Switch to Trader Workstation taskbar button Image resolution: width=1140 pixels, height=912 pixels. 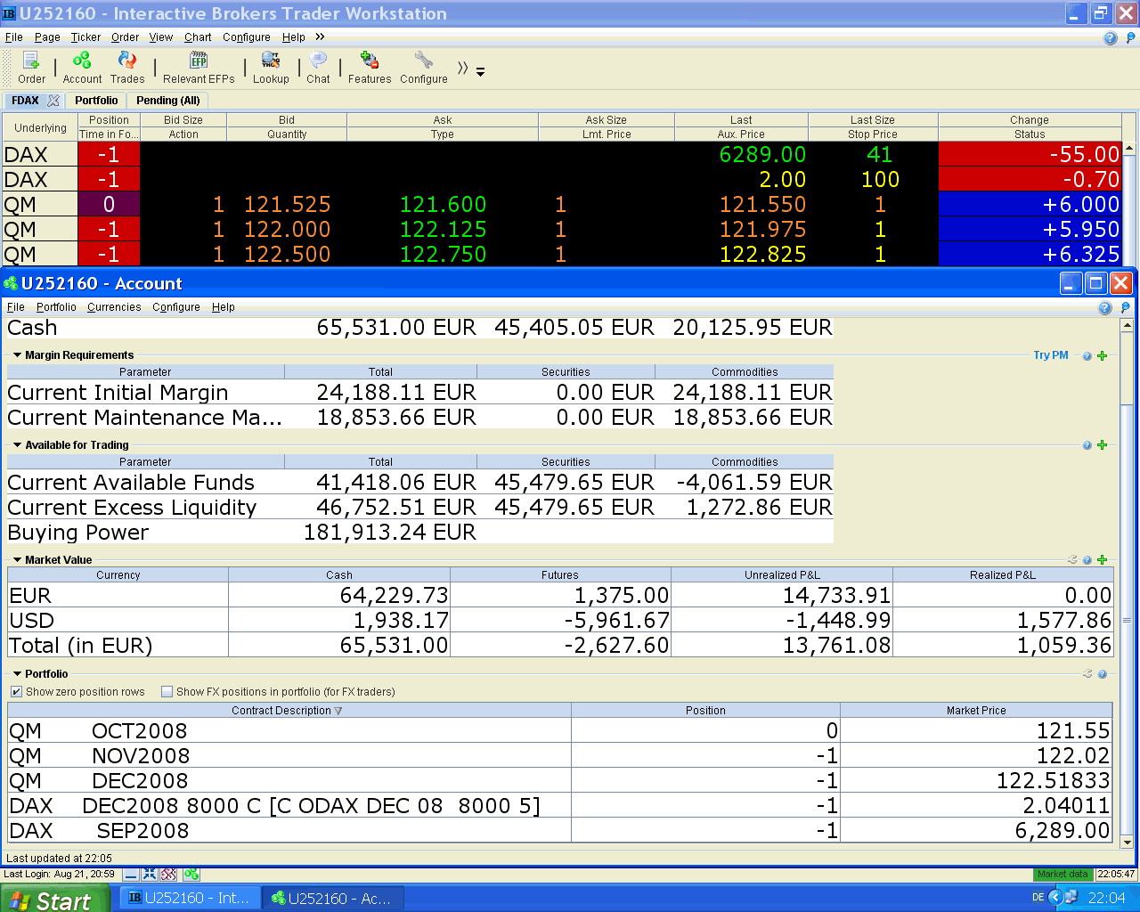pos(191,899)
